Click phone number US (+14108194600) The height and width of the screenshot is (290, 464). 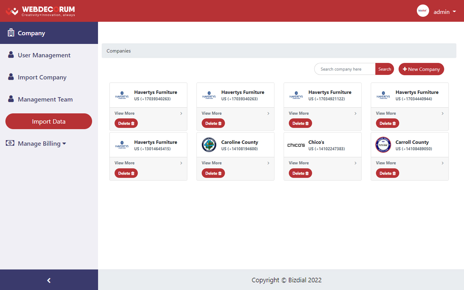(240, 149)
